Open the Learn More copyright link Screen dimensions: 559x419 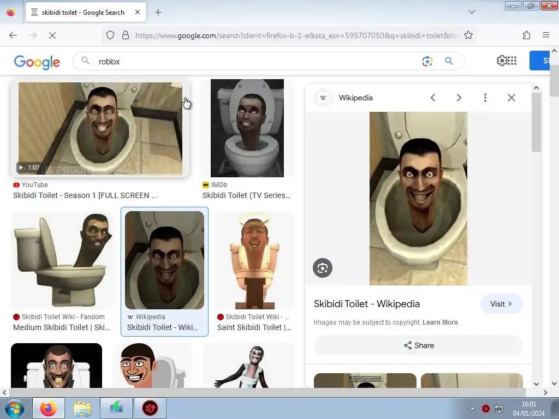pos(440,322)
